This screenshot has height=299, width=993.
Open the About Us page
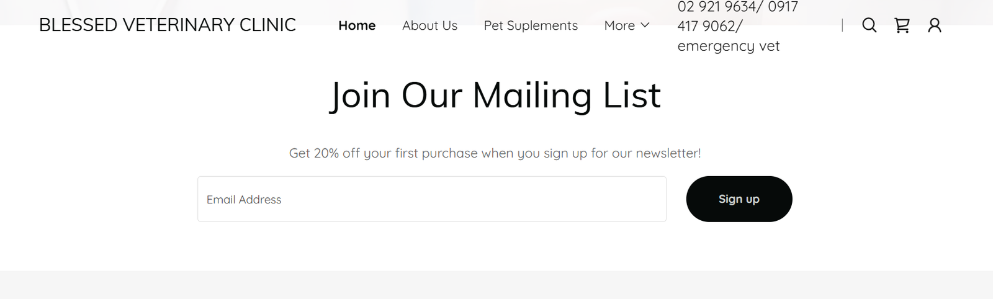coord(429,25)
